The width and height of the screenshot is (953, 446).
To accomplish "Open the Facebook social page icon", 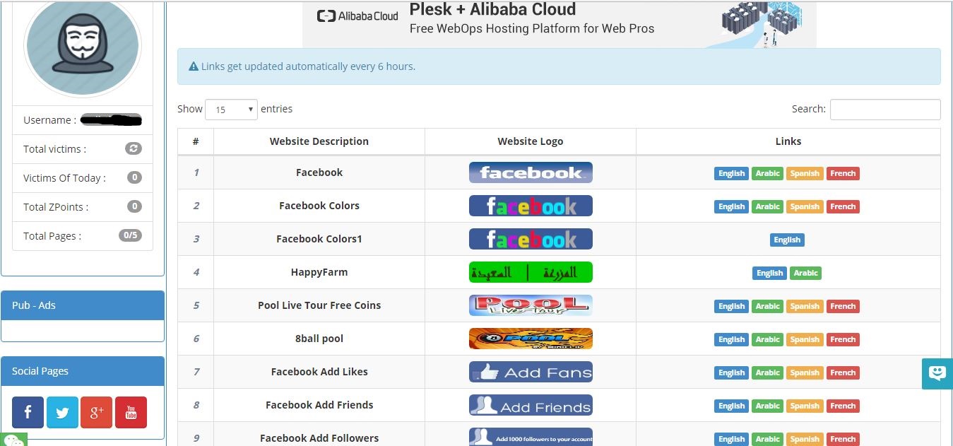I will (28, 413).
